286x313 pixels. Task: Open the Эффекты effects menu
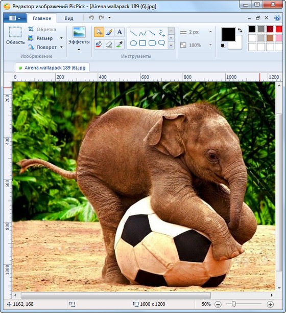click(79, 38)
